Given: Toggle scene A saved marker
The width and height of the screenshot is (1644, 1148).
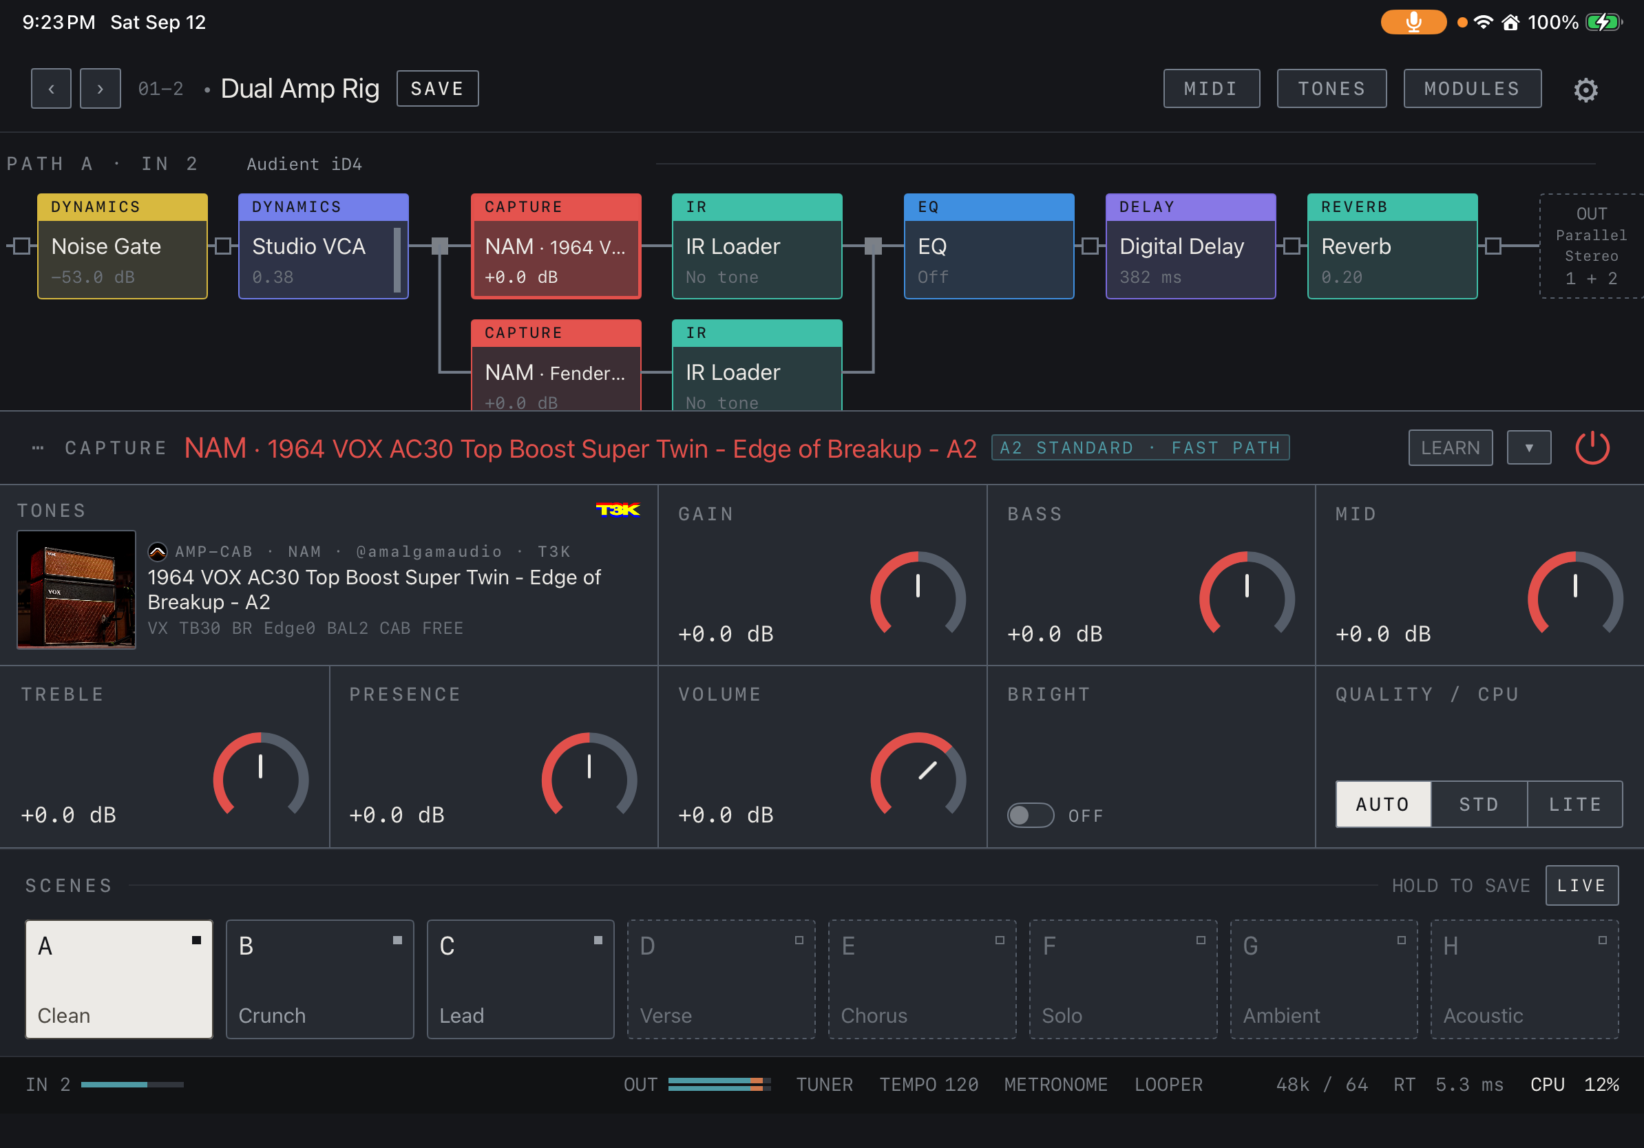Looking at the screenshot, I should (196, 940).
